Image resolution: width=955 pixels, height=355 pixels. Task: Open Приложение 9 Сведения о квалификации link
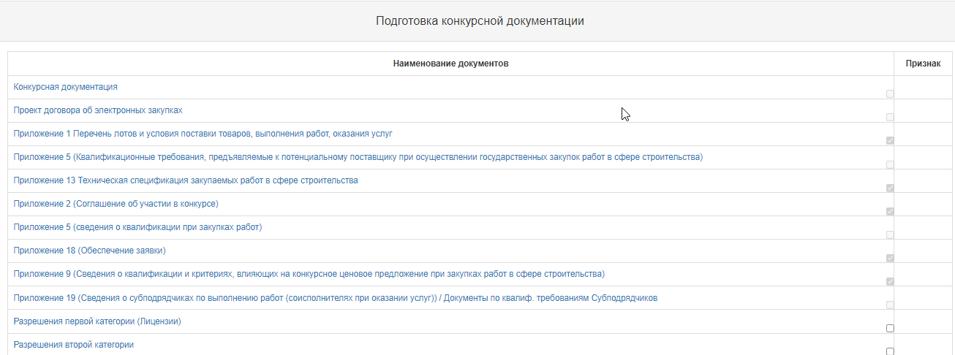[309, 274]
